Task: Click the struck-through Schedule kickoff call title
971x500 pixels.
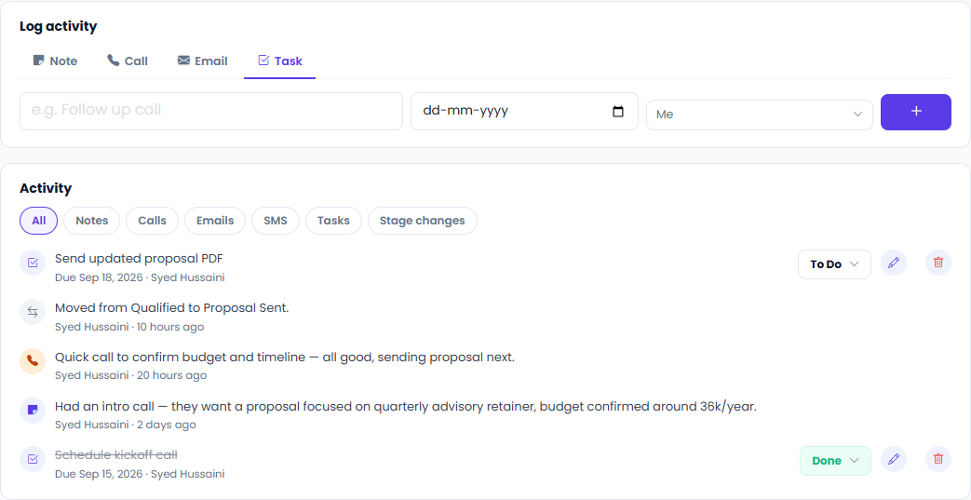Action: pos(116,454)
